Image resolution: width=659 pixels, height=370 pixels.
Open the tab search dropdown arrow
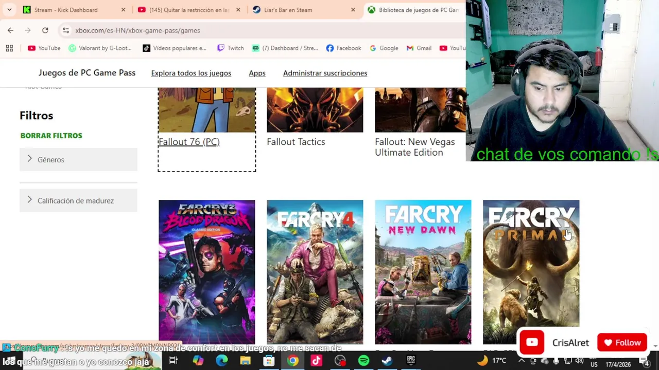9,10
